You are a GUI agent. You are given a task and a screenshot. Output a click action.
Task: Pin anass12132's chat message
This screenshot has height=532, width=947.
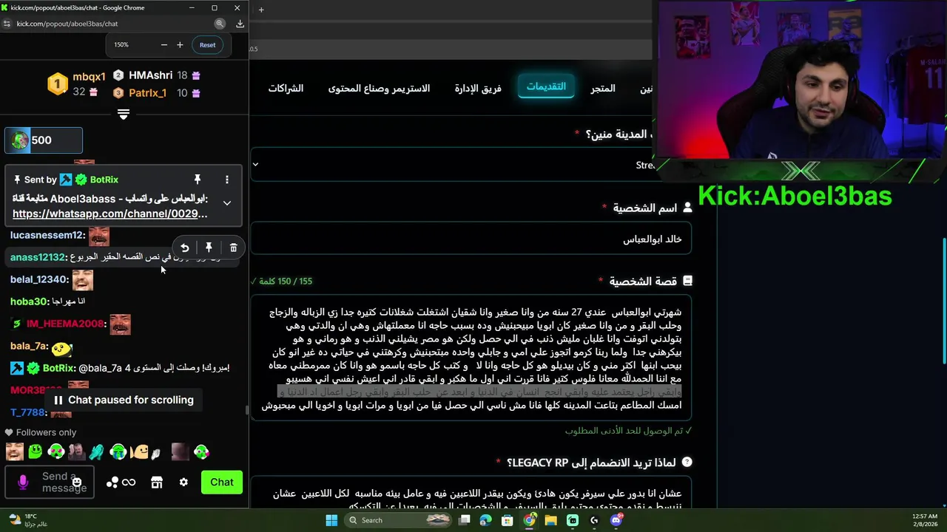[x=209, y=248]
